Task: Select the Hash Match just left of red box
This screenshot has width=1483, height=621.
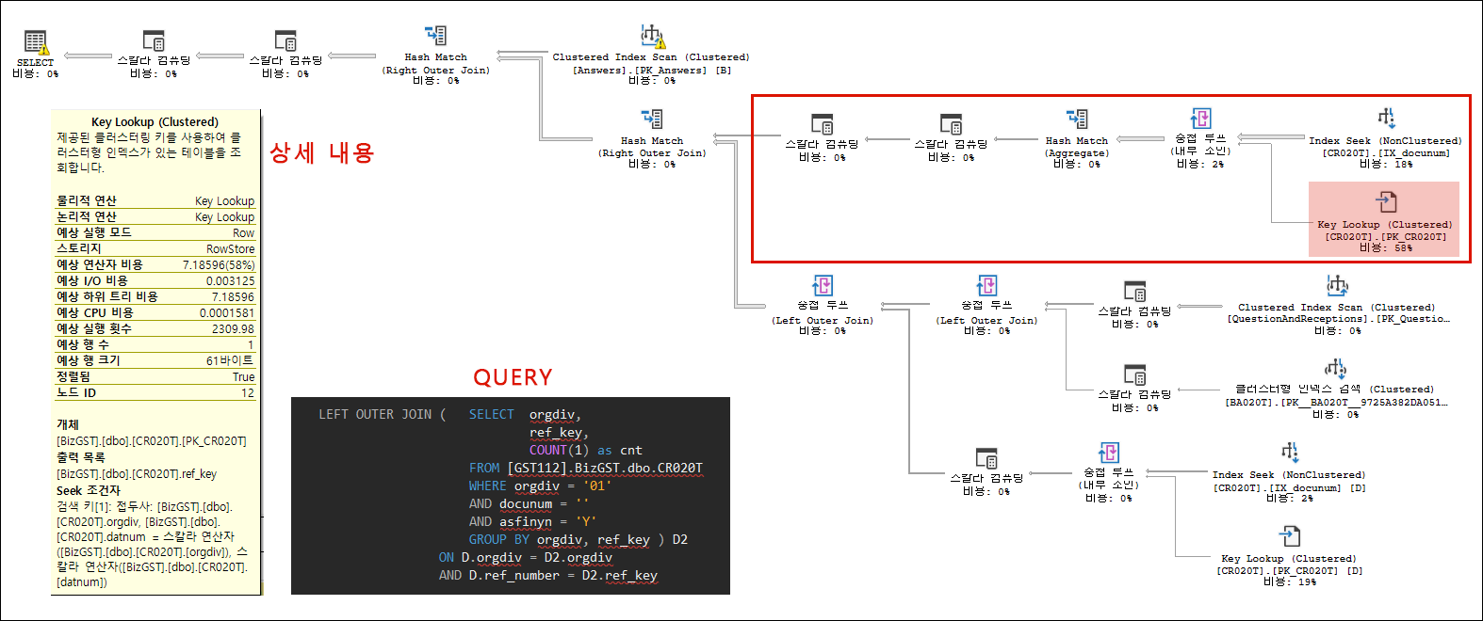Action: [652, 119]
